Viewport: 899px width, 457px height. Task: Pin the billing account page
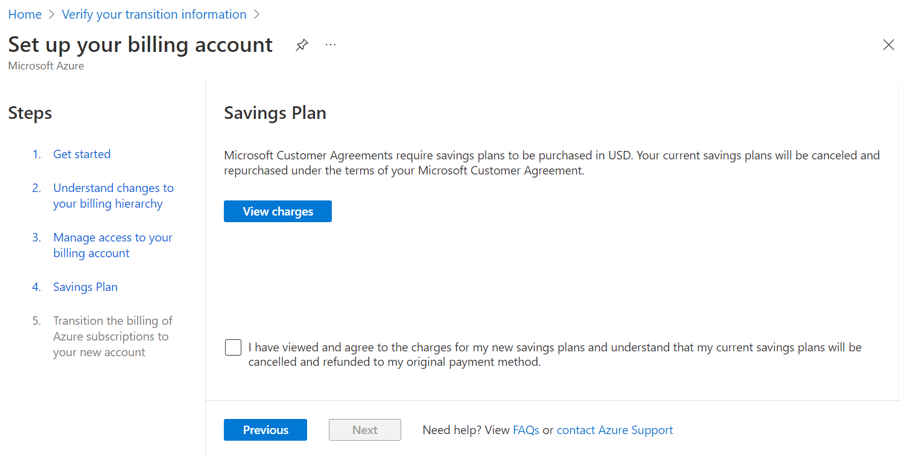[x=302, y=45]
